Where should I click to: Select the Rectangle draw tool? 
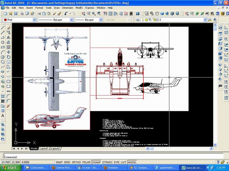tap(3, 47)
